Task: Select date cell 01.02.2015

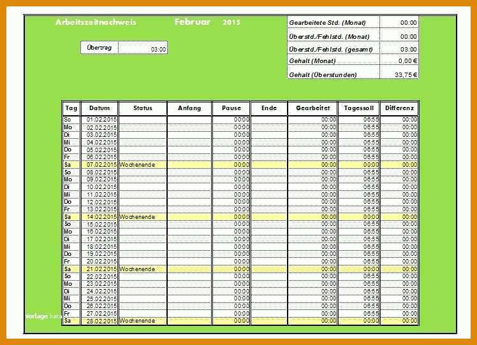Action: click(x=99, y=120)
